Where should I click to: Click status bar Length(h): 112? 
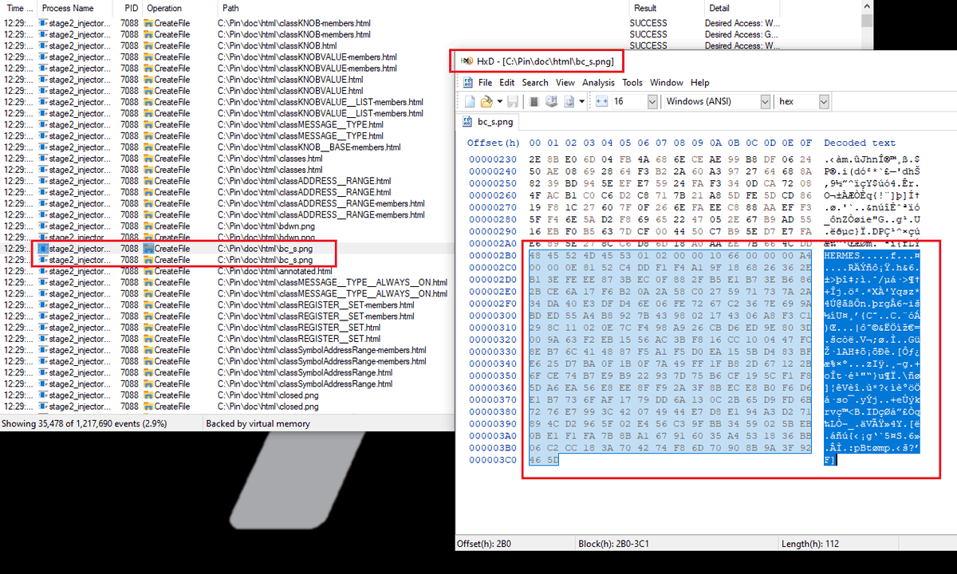coord(811,544)
